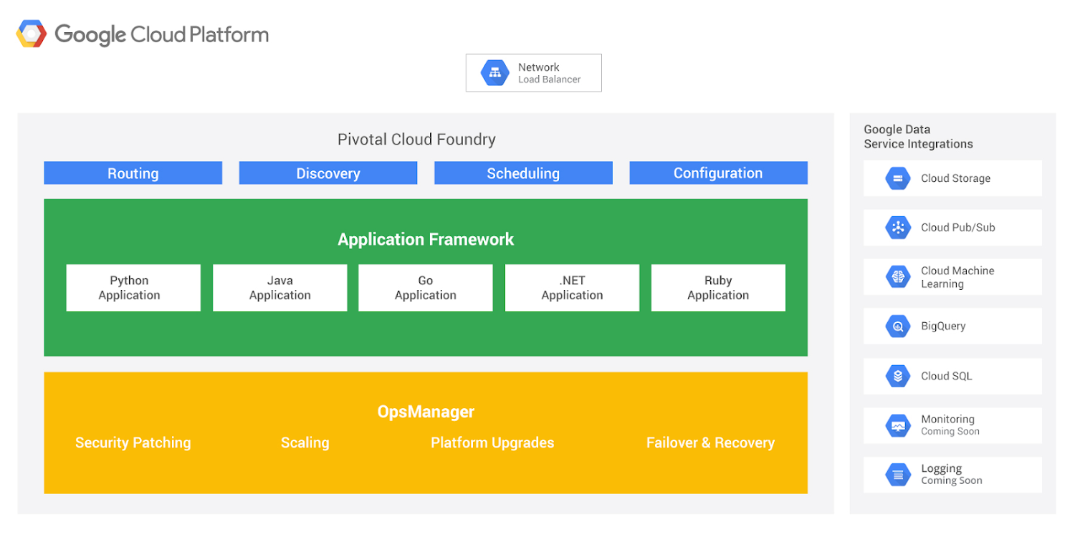Click the Security Patching label
Image resolution: width=1075 pixels, height=537 pixels.
tap(133, 442)
